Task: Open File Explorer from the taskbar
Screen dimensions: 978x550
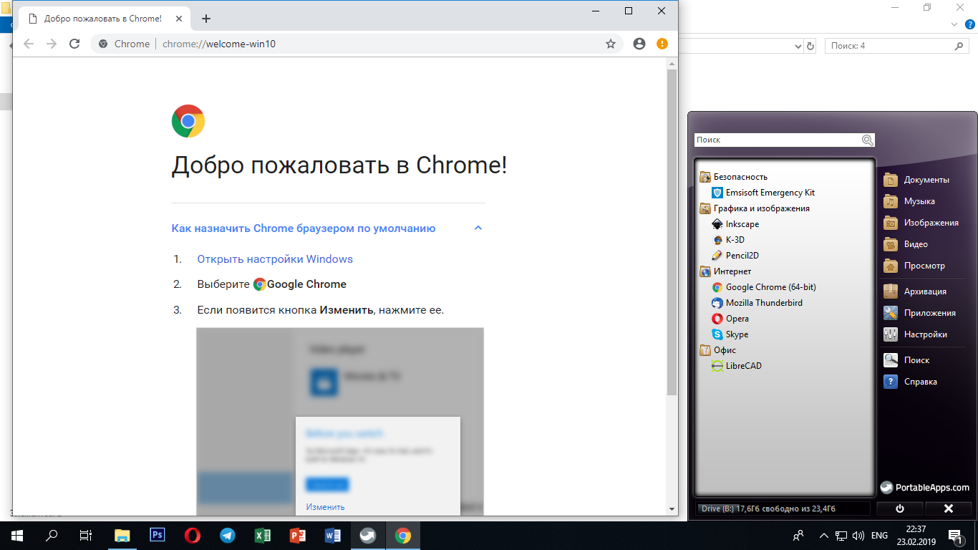Action: click(123, 535)
